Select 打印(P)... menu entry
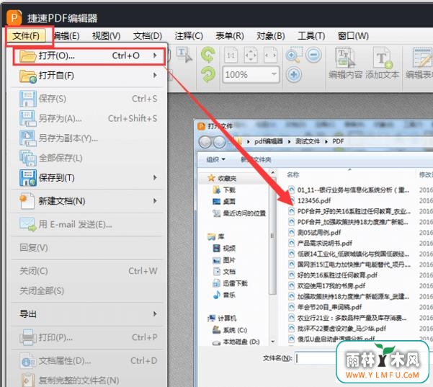 coord(89,337)
